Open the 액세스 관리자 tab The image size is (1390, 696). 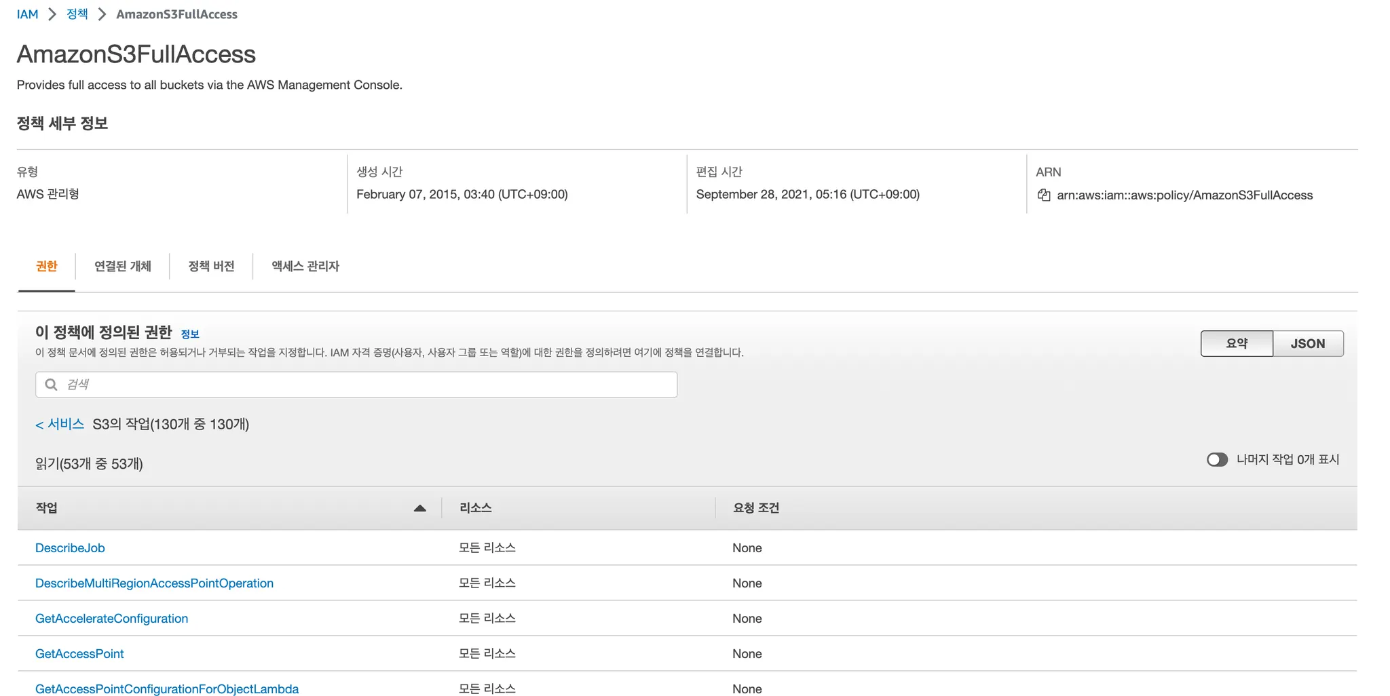coord(305,266)
